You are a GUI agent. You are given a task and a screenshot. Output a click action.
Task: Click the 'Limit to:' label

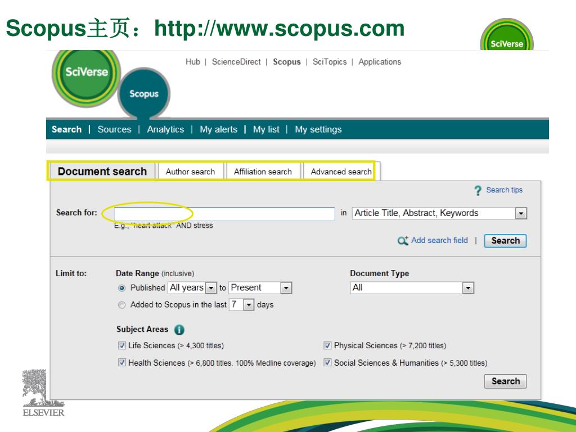[x=71, y=273]
